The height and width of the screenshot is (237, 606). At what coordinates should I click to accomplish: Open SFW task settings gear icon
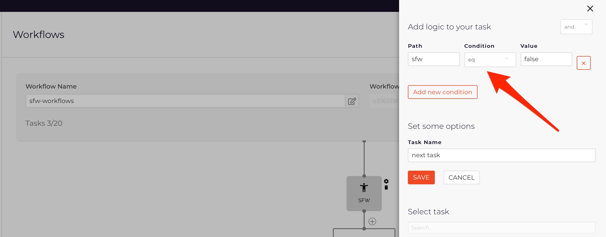pyautogui.click(x=386, y=181)
